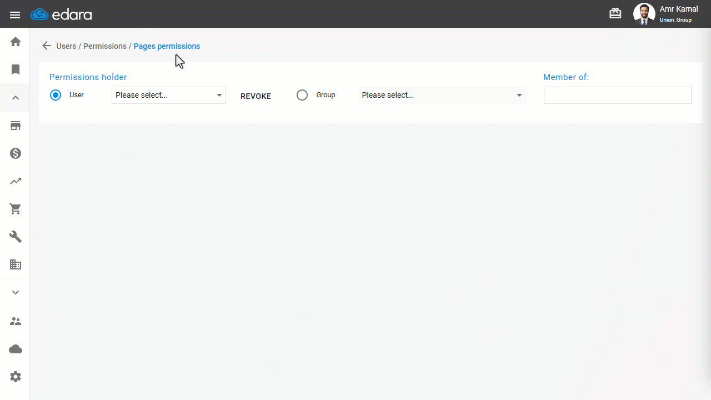Click the REVOKE button
711x400 pixels.
pyautogui.click(x=256, y=96)
